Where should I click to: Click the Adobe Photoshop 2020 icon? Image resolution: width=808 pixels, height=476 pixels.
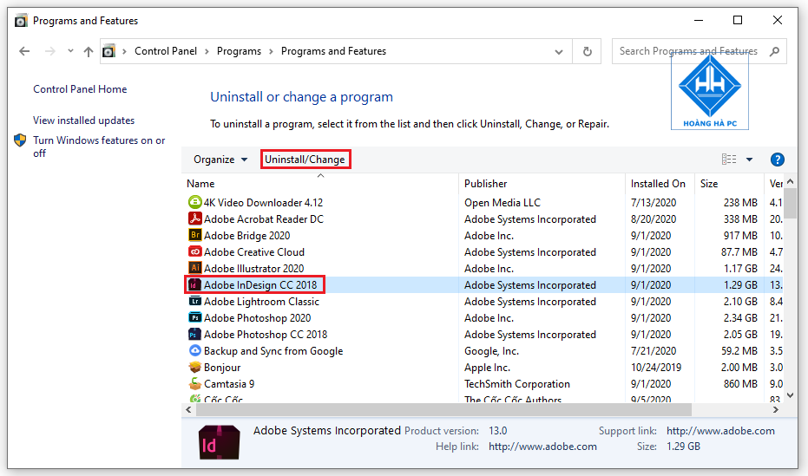[194, 317]
